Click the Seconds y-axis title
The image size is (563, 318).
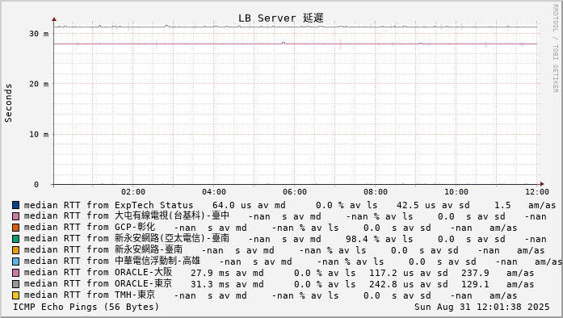(x=8, y=103)
